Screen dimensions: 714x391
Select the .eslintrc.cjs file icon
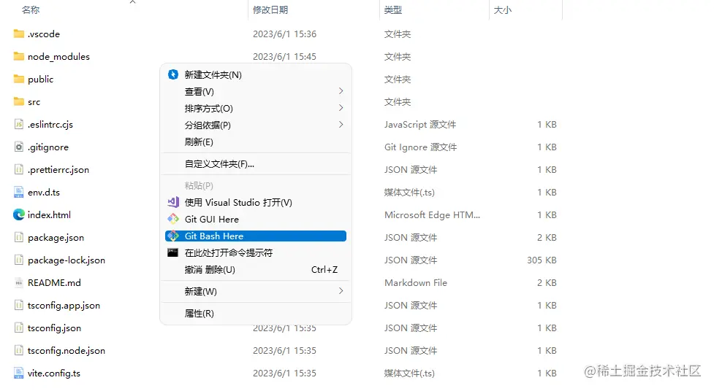point(19,124)
